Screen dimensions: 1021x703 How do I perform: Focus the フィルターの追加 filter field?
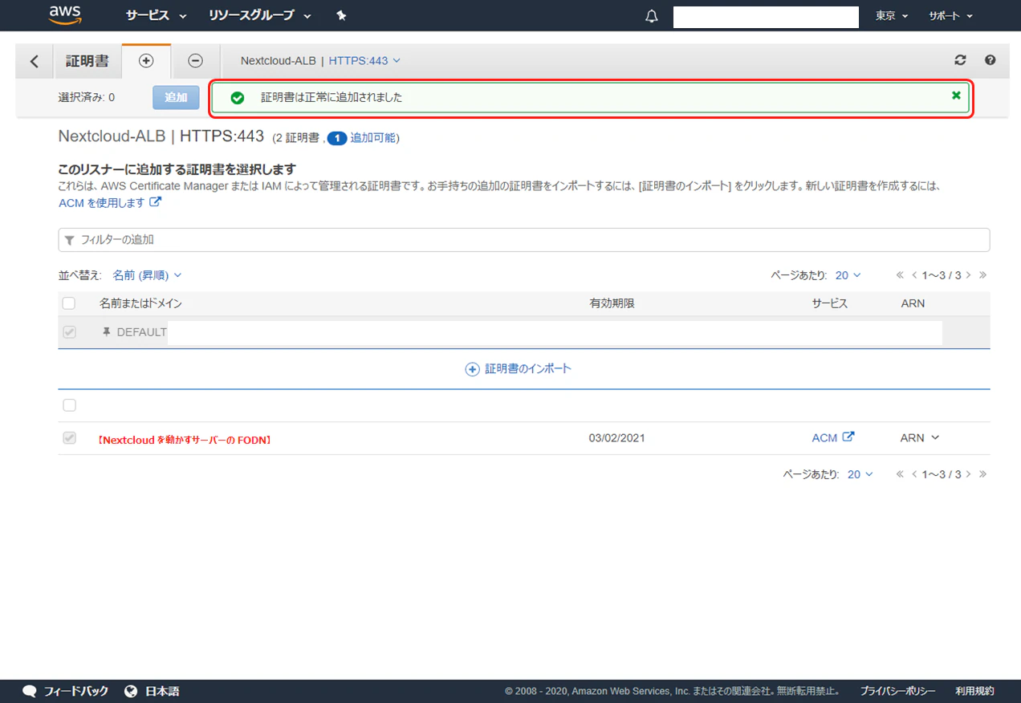[523, 240]
